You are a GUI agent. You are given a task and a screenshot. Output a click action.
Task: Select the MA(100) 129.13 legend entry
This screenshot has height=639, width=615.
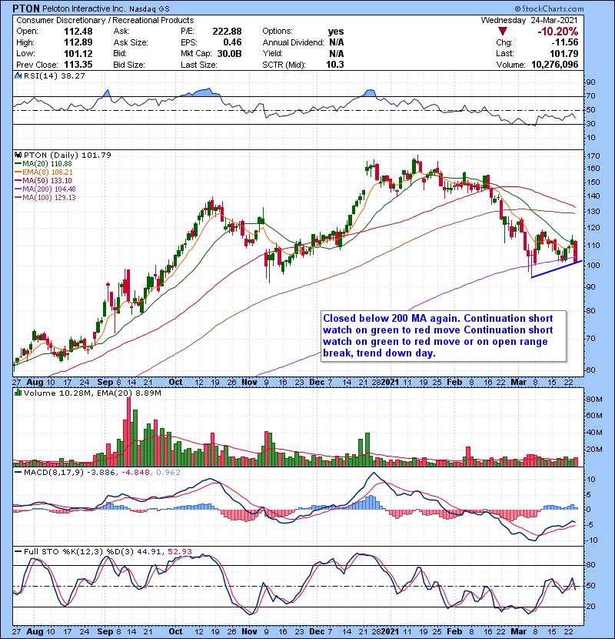45,198
